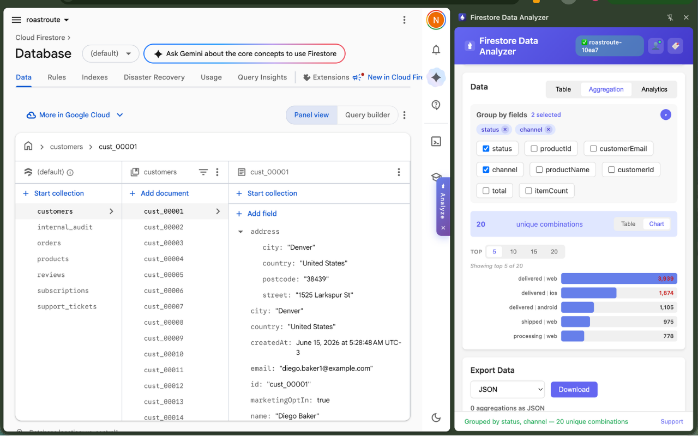Uncheck the status group-by checkbox
698x436 pixels.
(486, 149)
